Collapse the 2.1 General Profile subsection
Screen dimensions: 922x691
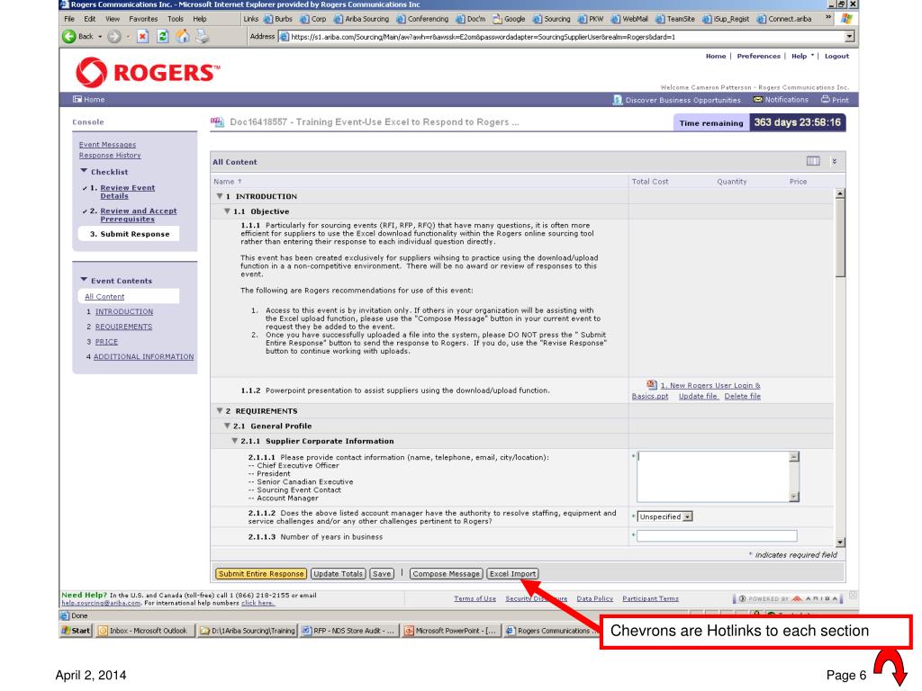click(227, 426)
